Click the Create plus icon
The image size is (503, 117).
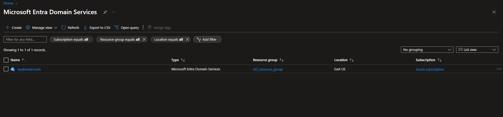coord(8,28)
